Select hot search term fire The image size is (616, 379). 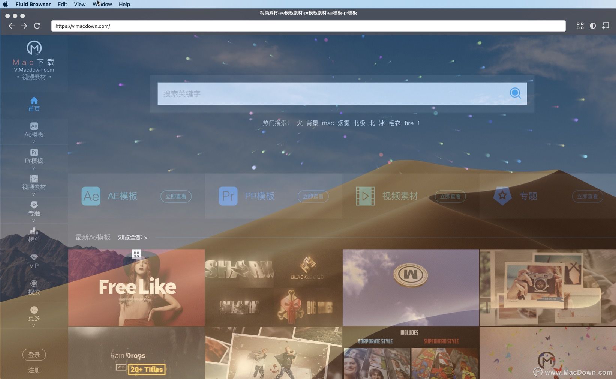click(409, 123)
